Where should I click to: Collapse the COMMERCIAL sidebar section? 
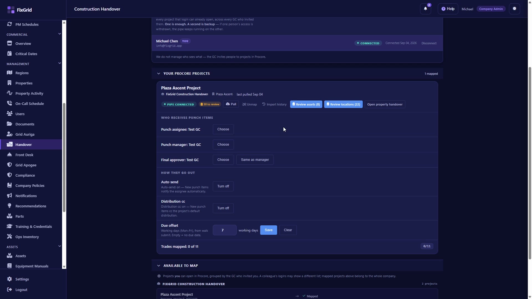tap(59, 34)
